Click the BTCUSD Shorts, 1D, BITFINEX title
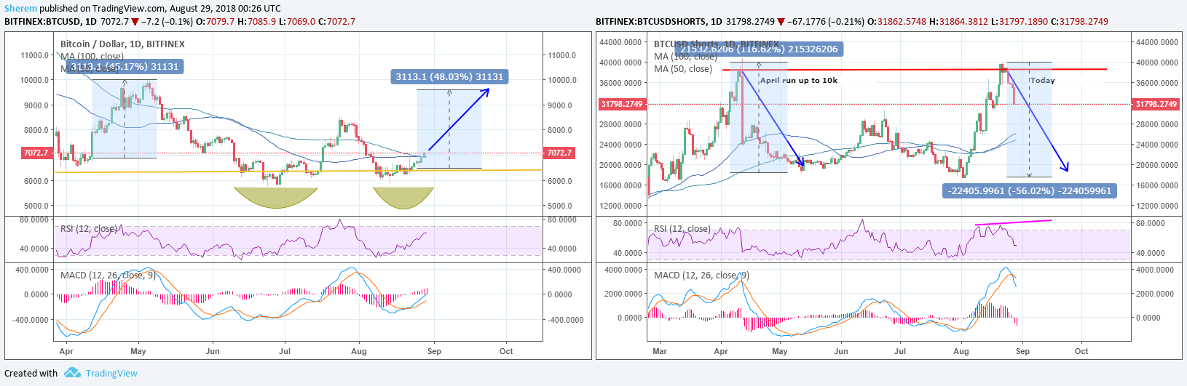 pos(716,44)
